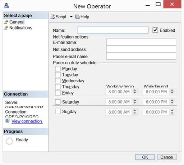Decrease Saturday begin time spinner

click(x=135, y=103)
